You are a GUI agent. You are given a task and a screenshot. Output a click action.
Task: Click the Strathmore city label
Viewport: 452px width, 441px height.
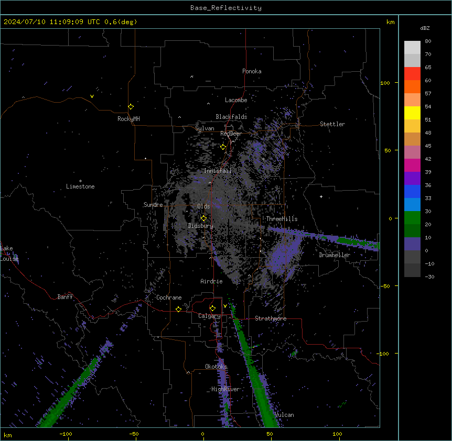pyautogui.click(x=271, y=318)
